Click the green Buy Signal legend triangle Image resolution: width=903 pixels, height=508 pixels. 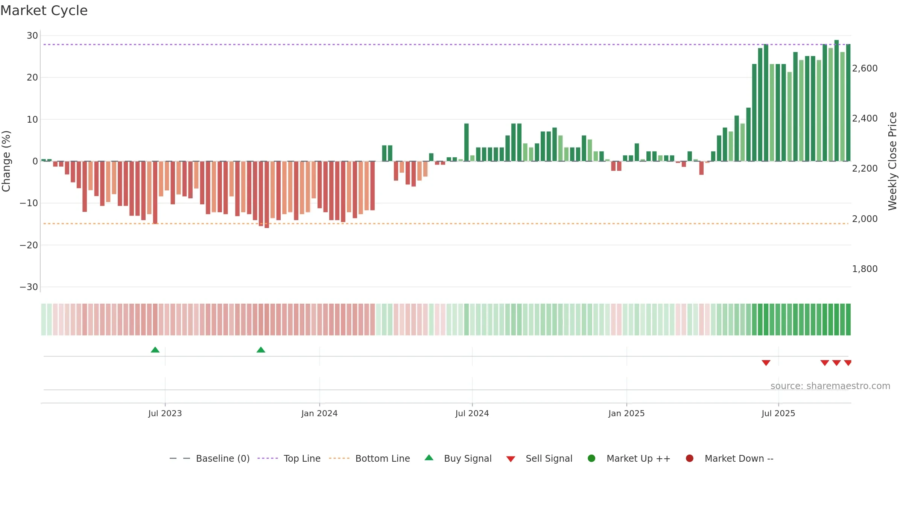(x=429, y=458)
